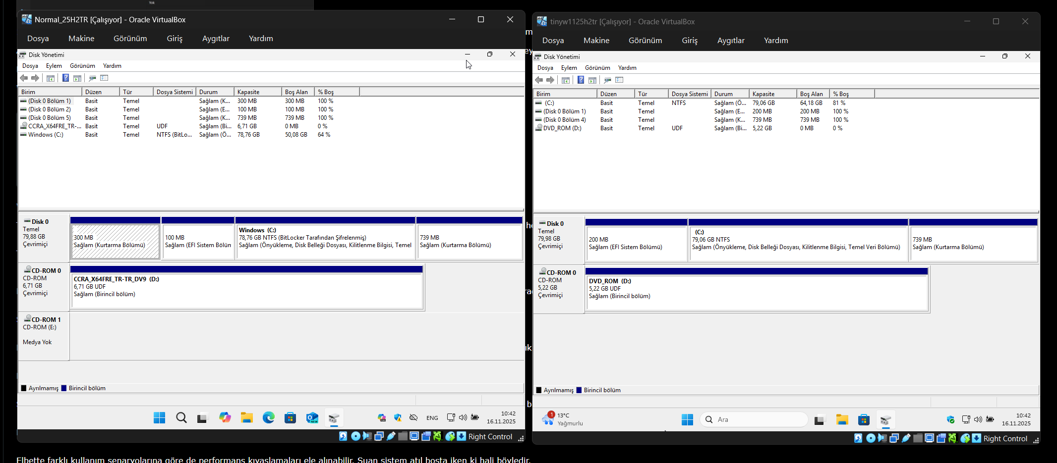1057x463 pixels.
Task: Click the Windows Security warning tray icon in left VM
Action: tap(398, 417)
